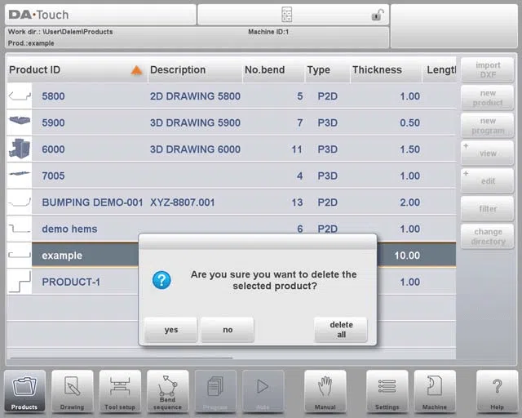This screenshot has width=522, height=418.
Task: Expand the view button options
Action: pos(488,153)
